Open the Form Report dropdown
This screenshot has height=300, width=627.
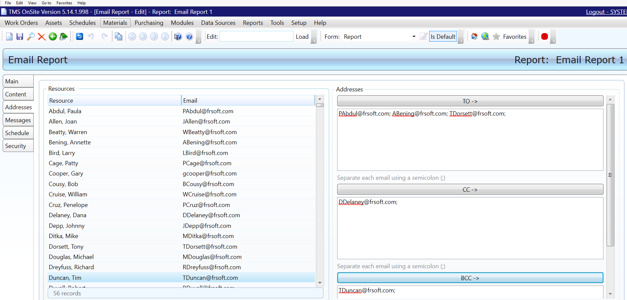pyautogui.click(x=414, y=37)
